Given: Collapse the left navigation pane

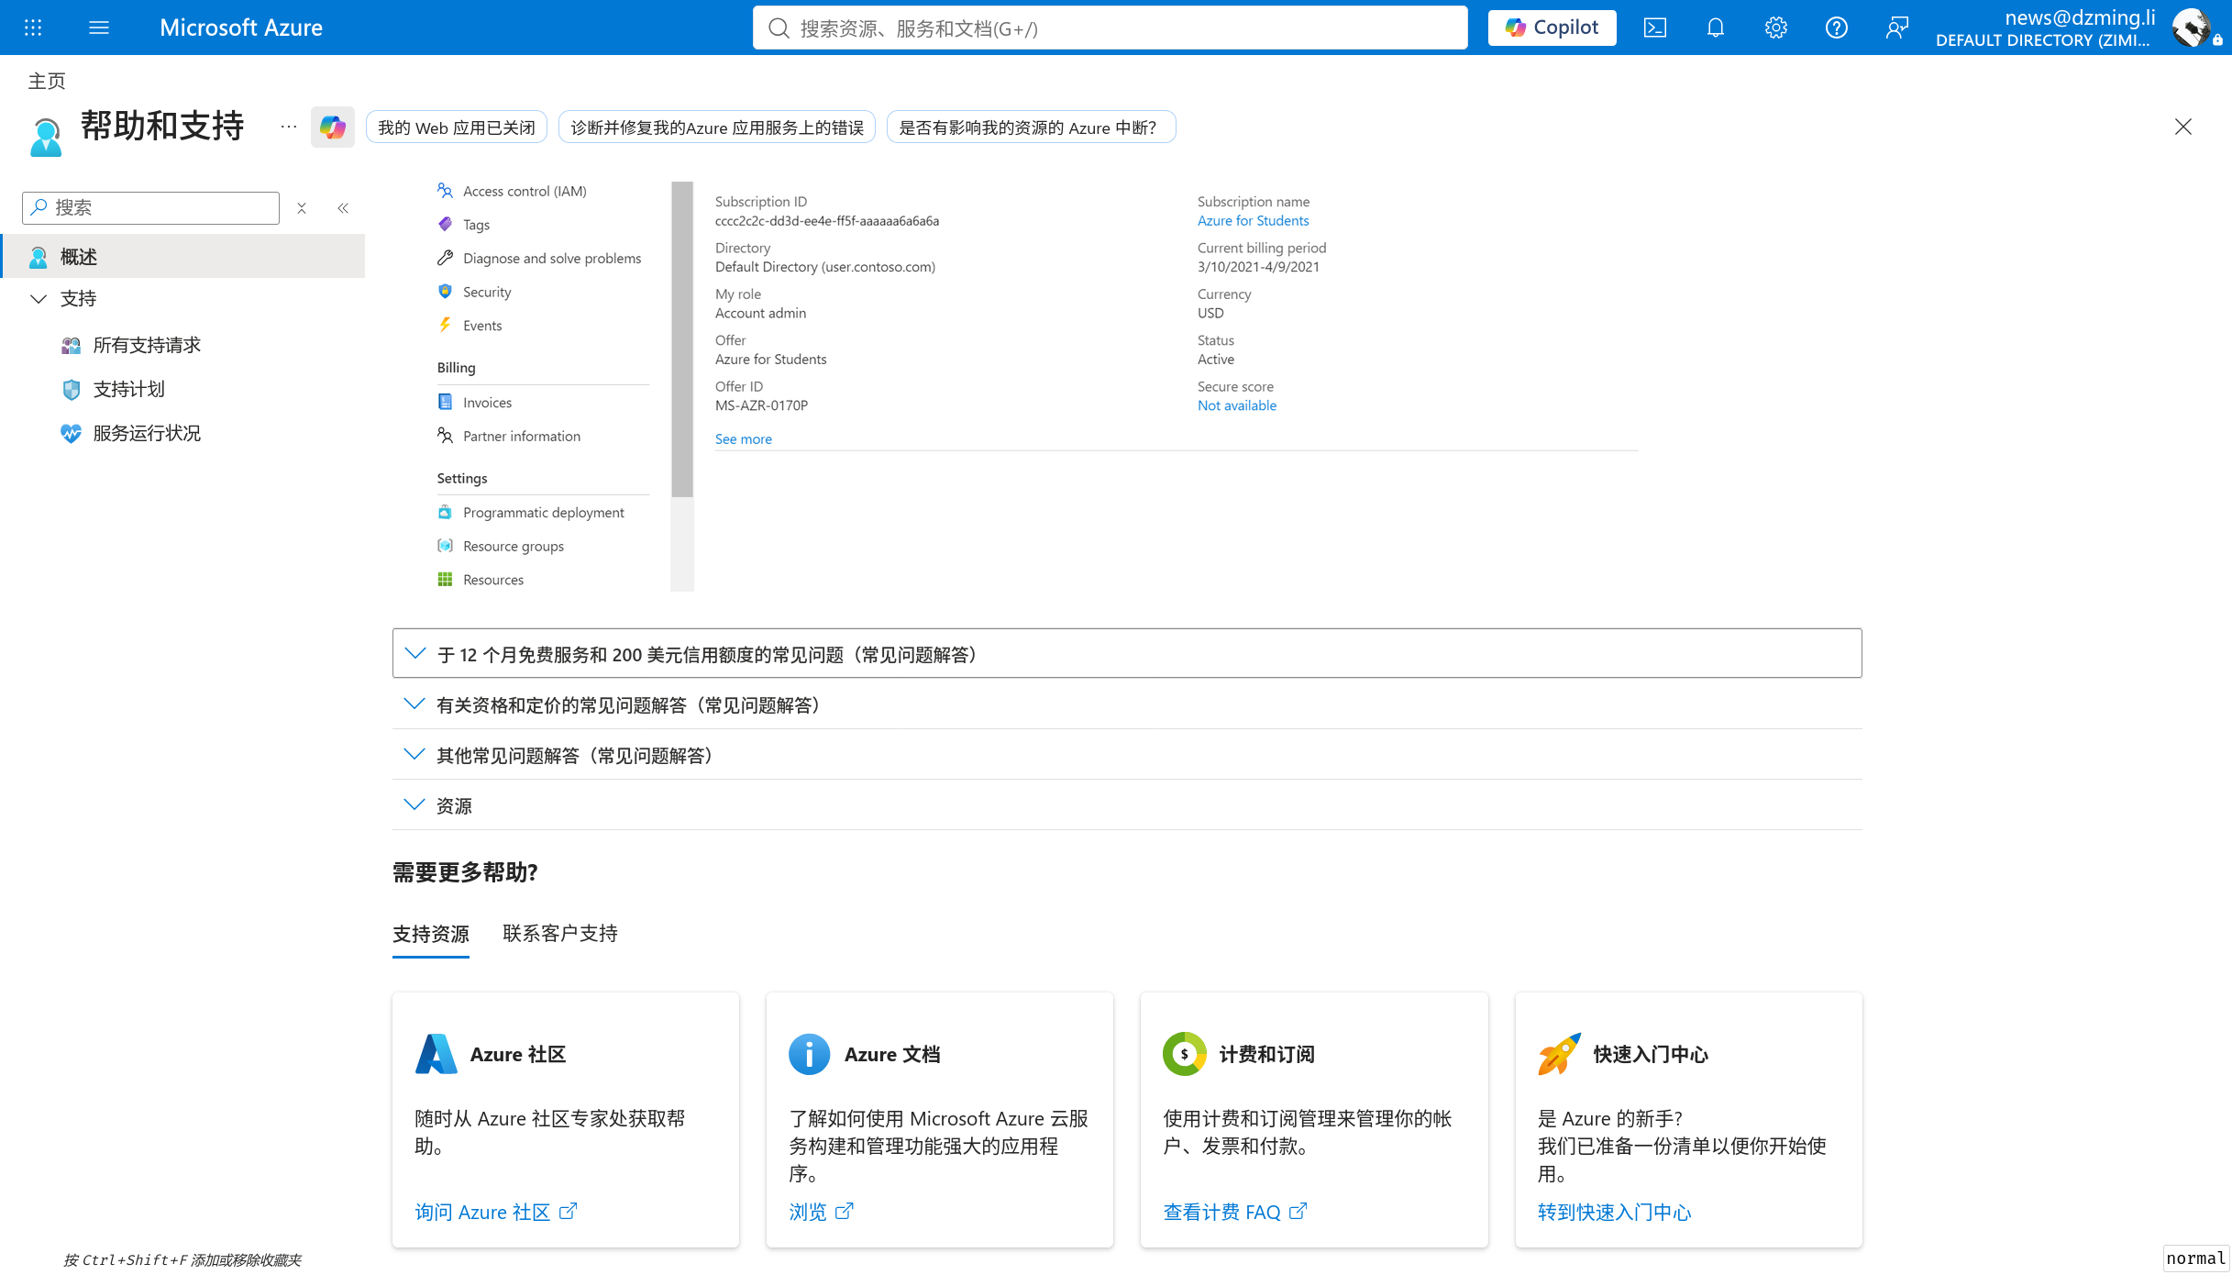Looking at the screenshot, I should point(343,208).
